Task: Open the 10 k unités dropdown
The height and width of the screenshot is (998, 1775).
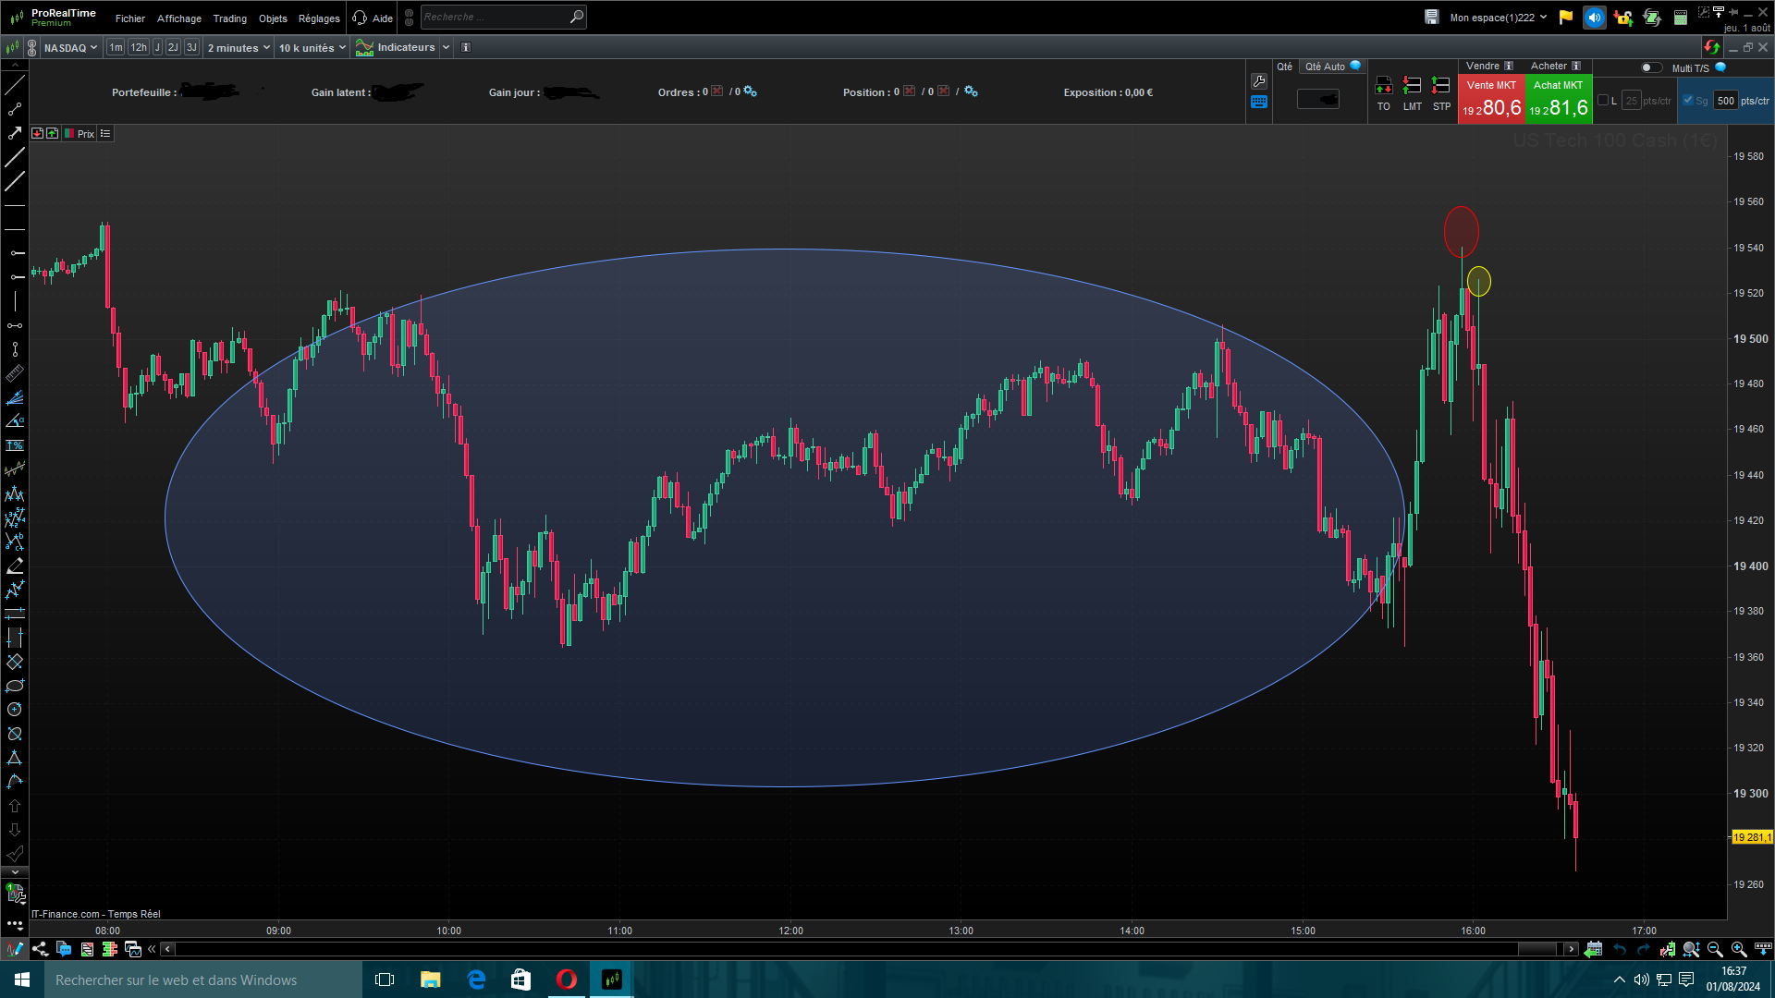Action: click(x=312, y=47)
